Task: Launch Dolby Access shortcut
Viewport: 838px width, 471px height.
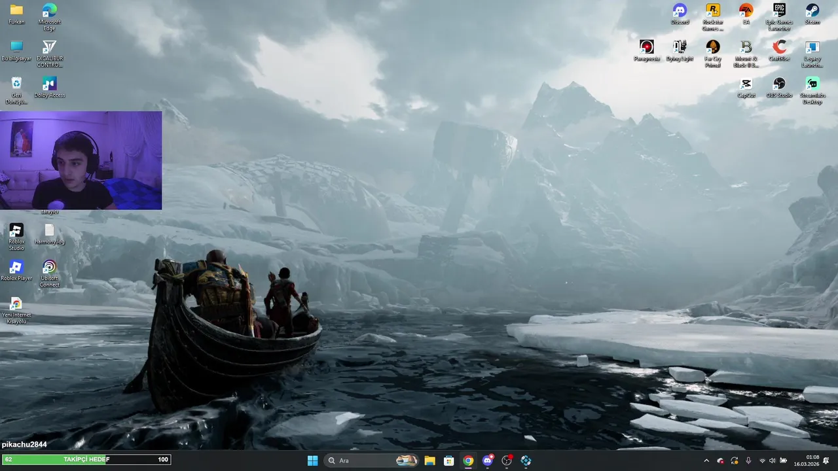Action: [49, 87]
